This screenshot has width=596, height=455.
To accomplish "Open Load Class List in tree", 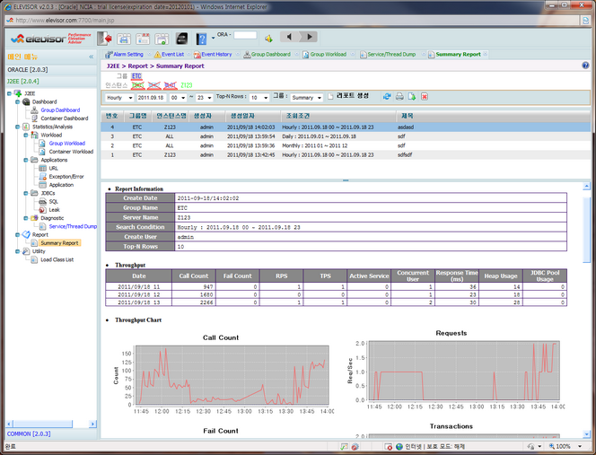I will [x=57, y=260].
